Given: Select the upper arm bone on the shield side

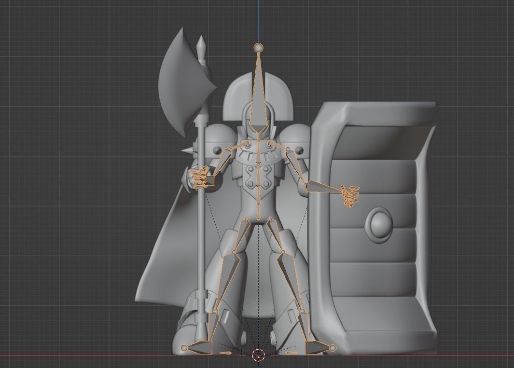Looking at the screenshot, I should (296, 166).
